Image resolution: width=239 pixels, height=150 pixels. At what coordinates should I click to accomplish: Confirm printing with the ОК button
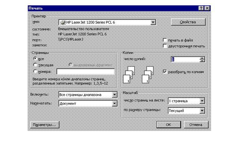(x=168, y=125)
